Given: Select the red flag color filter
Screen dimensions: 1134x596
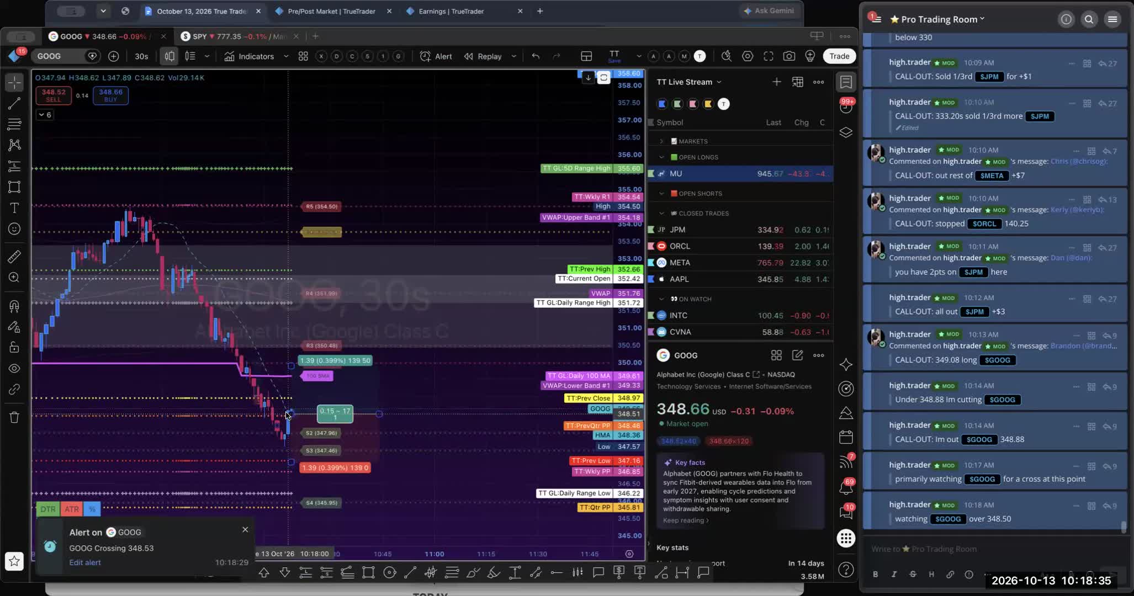Looking at the screenshot, I should [693, 104].
